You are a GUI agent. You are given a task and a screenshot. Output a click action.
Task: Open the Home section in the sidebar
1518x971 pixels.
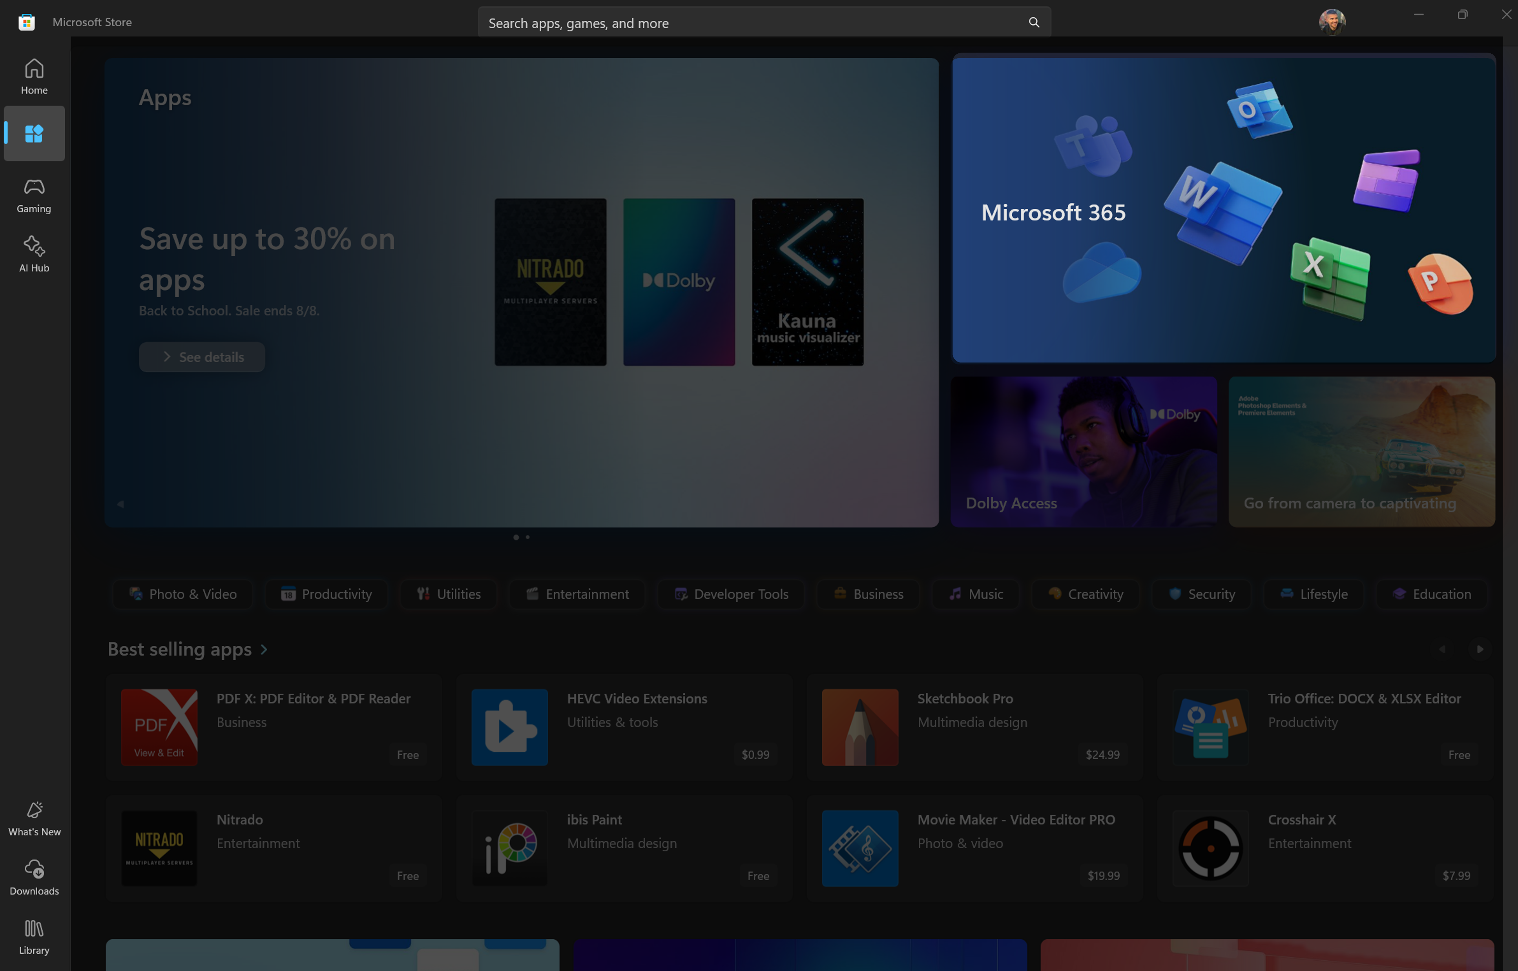pos(33,75)
